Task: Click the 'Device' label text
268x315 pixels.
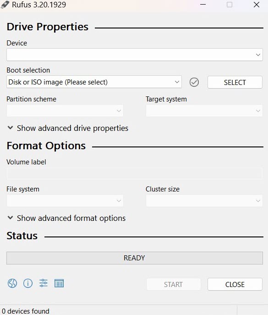Action: [17, 43]
